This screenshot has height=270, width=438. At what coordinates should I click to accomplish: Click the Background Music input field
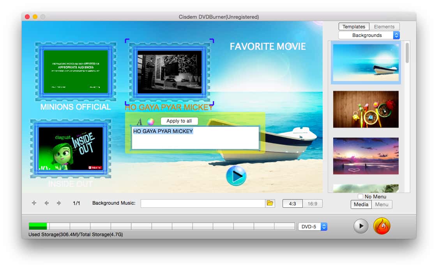(203, 203)
